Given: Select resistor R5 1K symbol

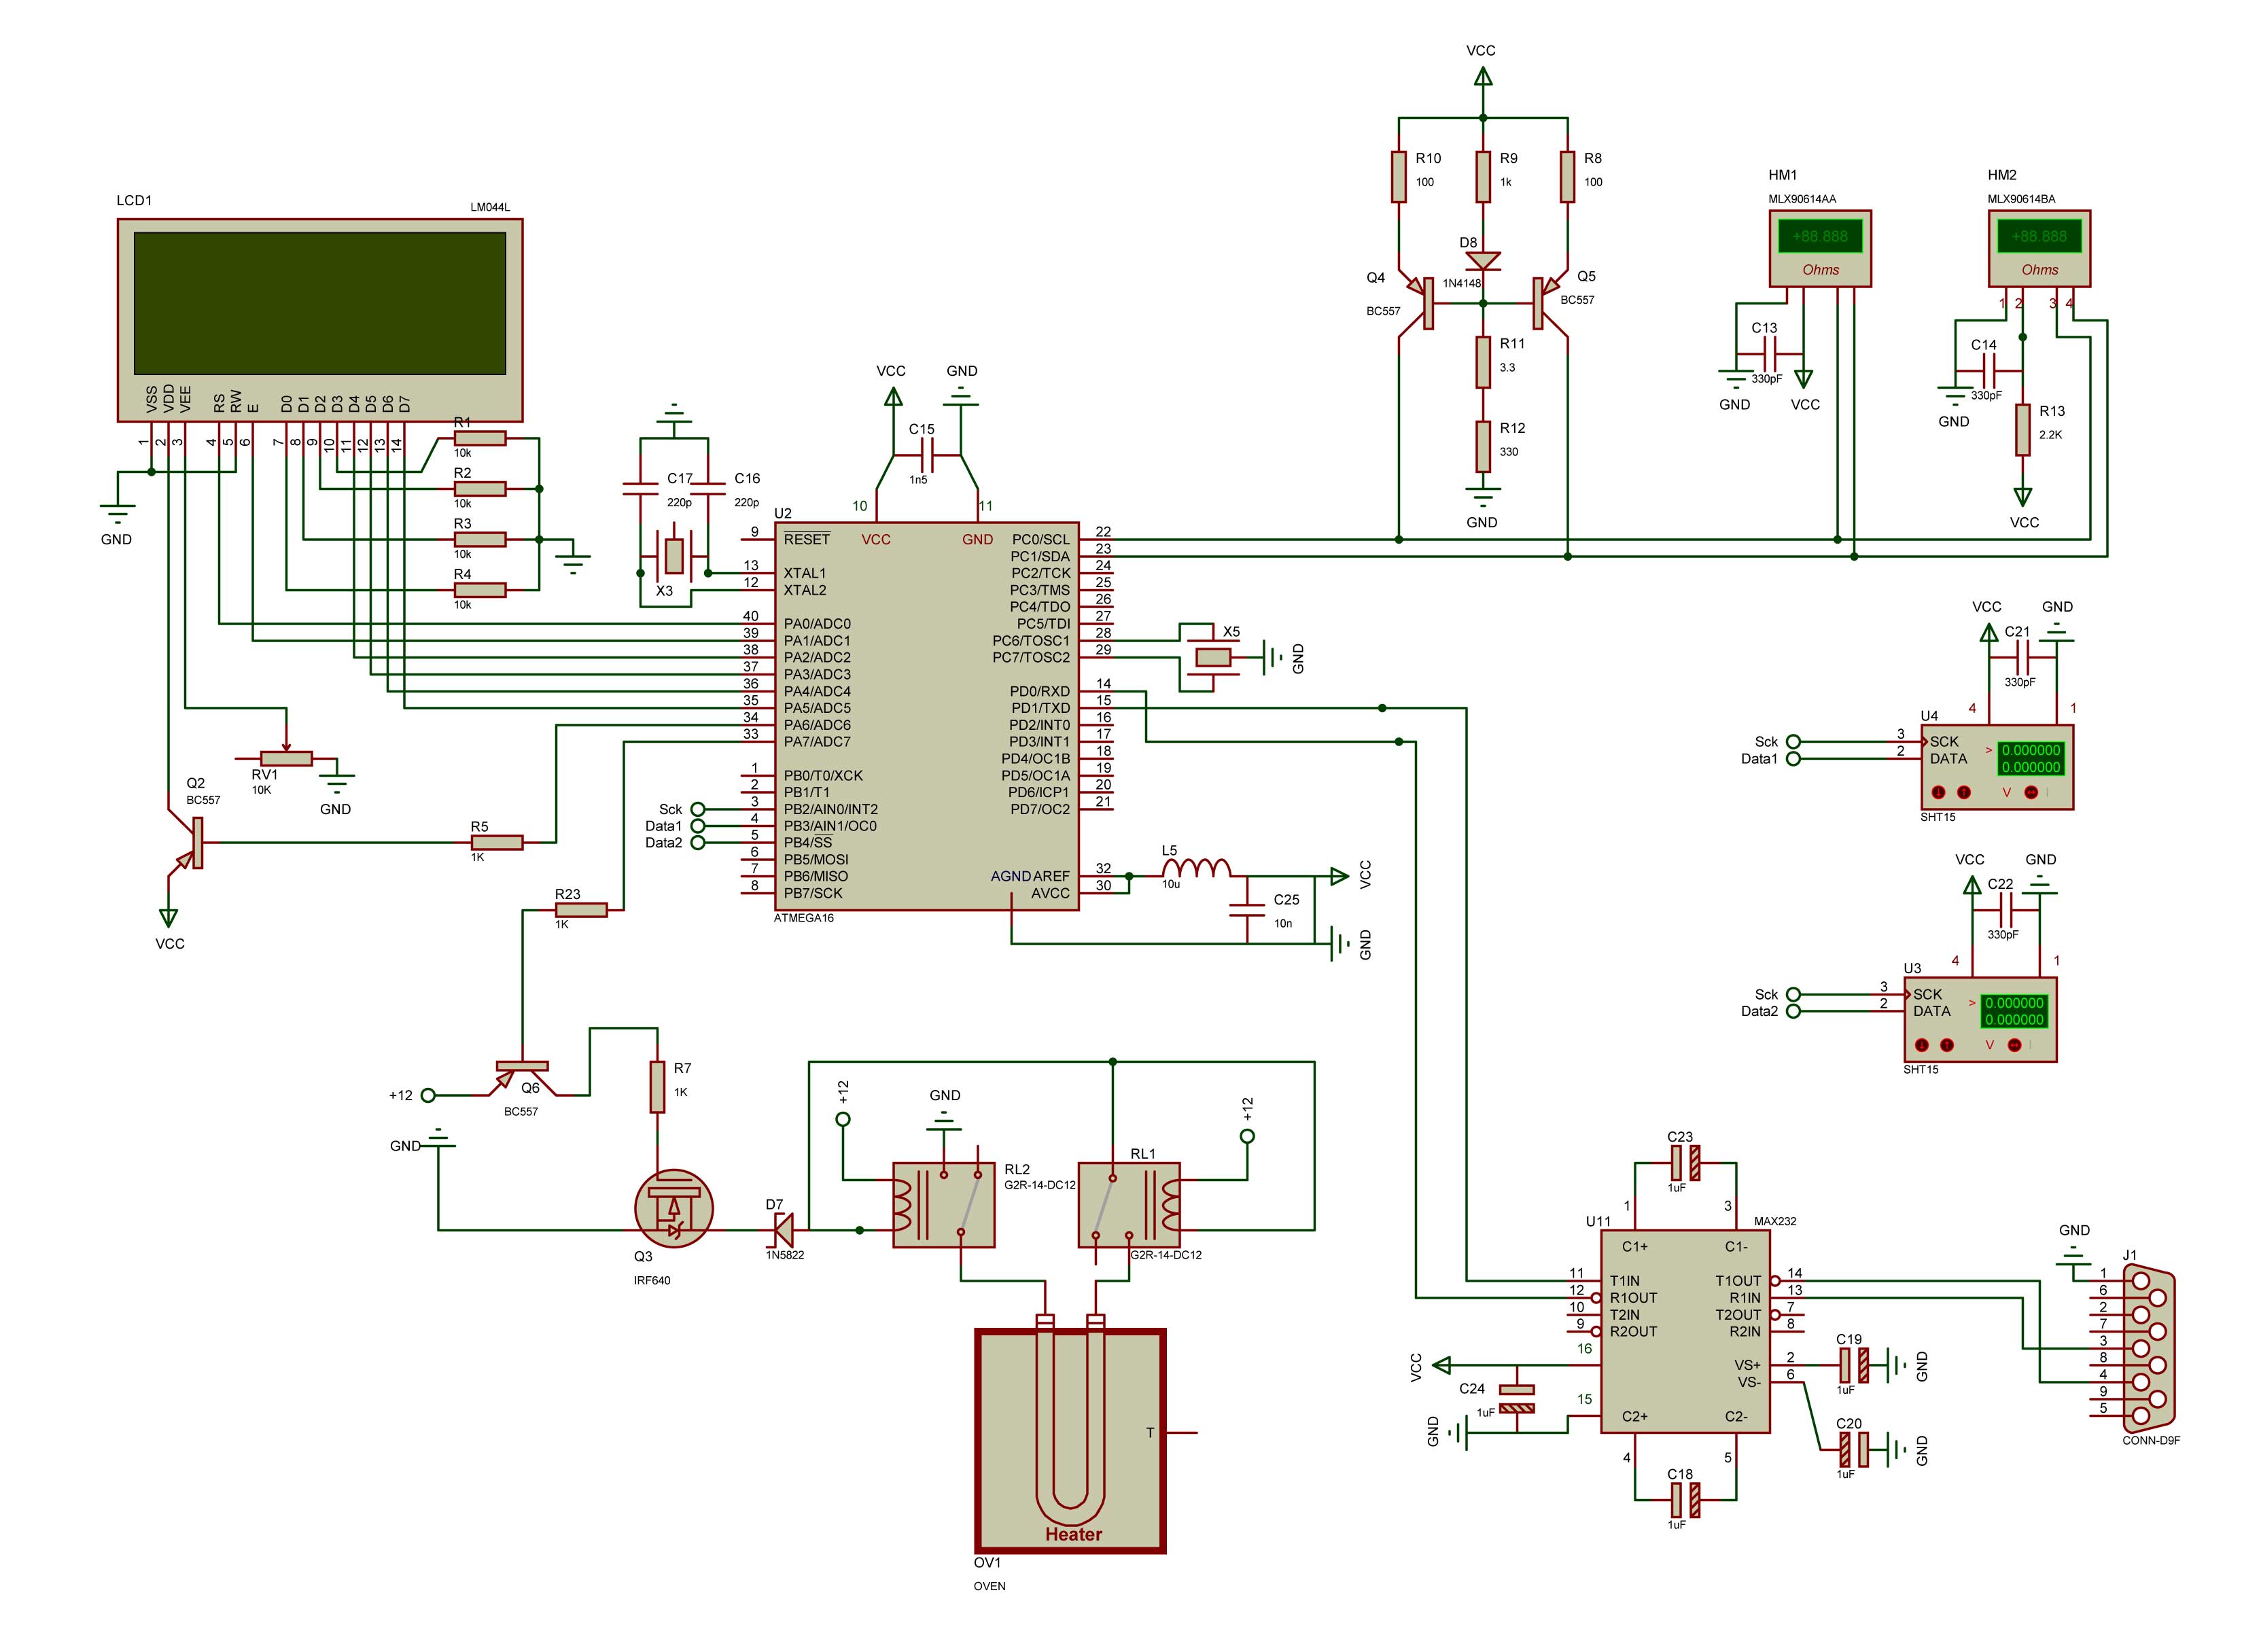Looking at the screenshot, I should click(x=497, y=842).
